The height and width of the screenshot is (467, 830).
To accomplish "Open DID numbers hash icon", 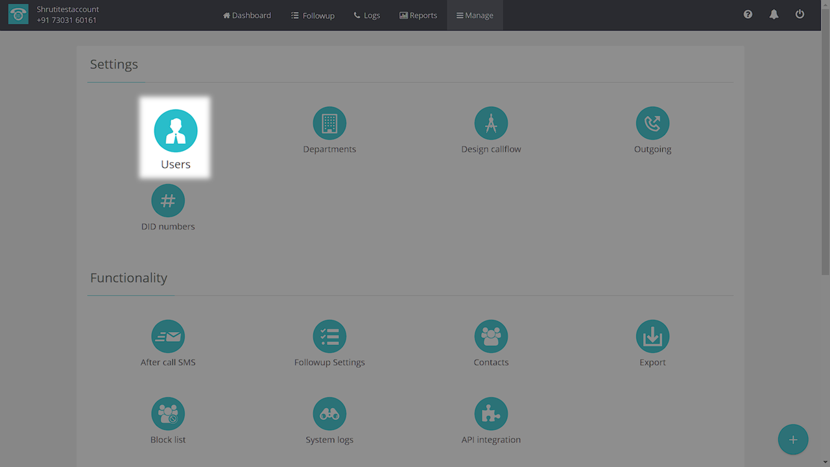I will [168, 201].
